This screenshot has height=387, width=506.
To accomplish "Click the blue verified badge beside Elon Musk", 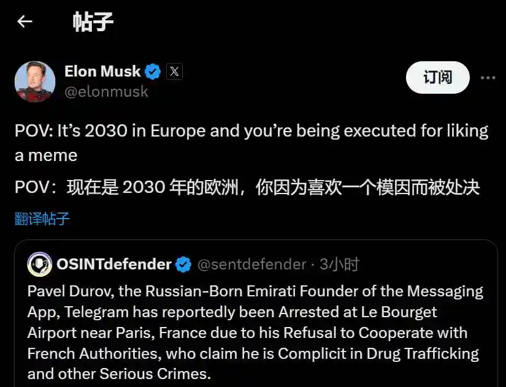I will (x=153, y=72).
